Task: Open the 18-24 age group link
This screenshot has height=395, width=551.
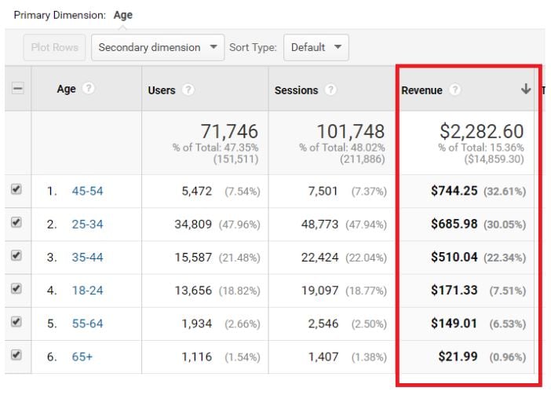Action: (x=87, y=291)
